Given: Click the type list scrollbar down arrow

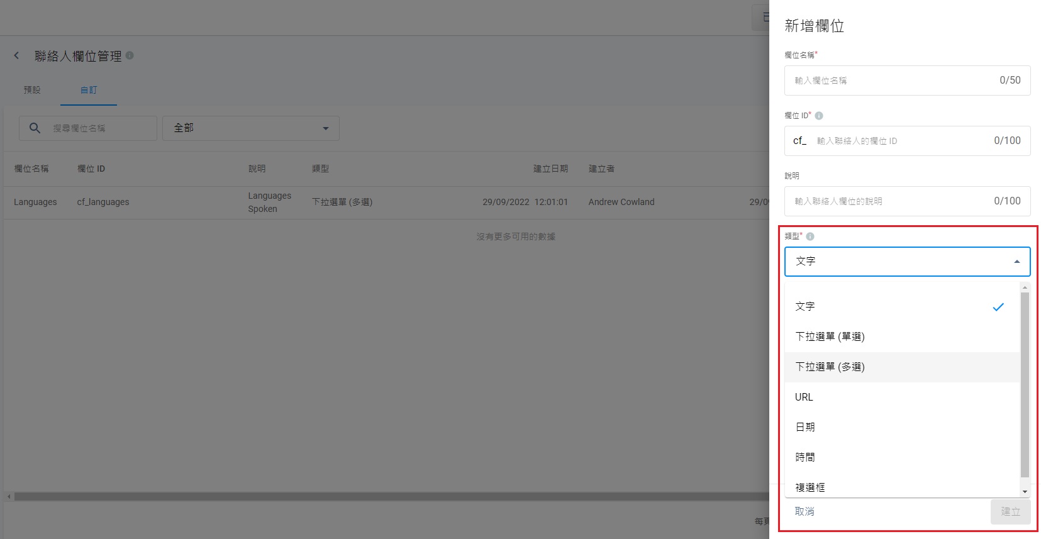Looking at the screenshot, I should [x=1025, y=492].
